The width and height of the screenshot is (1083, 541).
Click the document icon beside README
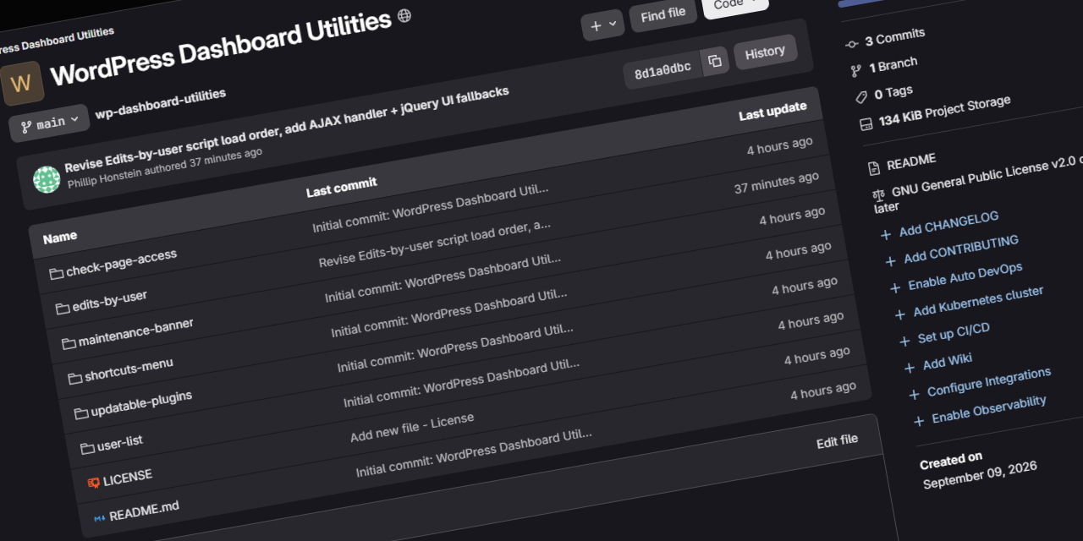[x=873, y=167]
